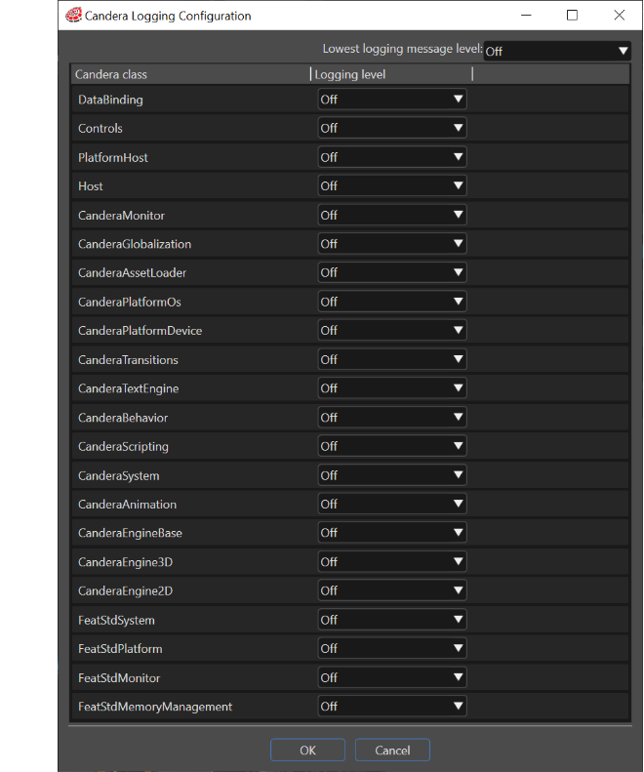This screenshot has height=772, width=644.
Task: Select the FeatStdSystem row label
Action: click(116, 620)
